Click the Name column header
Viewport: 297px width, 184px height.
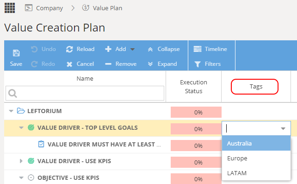85,78
